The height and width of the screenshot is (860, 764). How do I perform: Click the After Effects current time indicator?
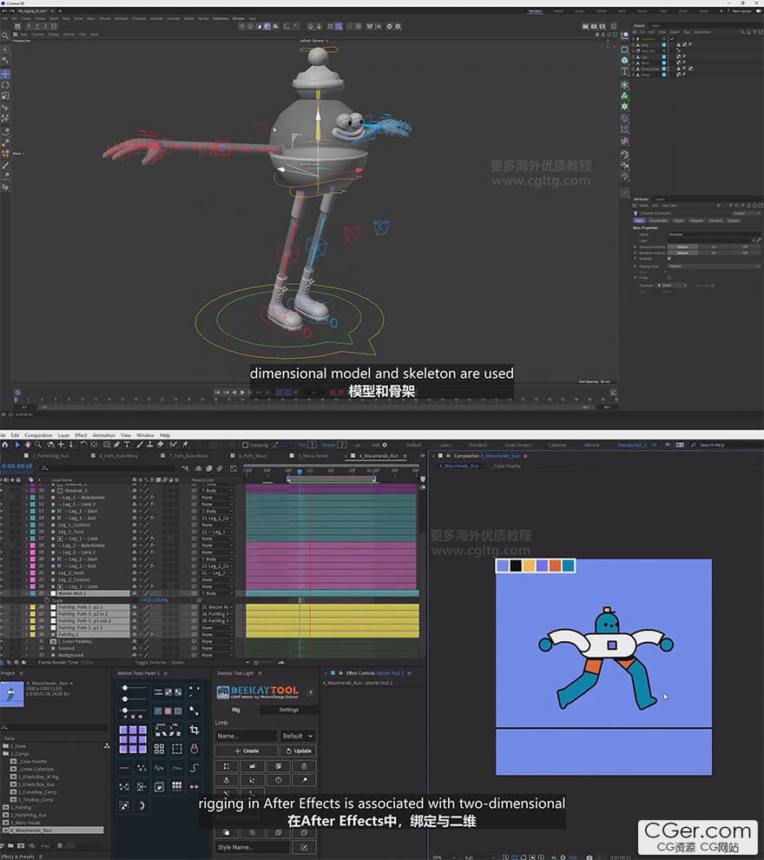[300, 471]
